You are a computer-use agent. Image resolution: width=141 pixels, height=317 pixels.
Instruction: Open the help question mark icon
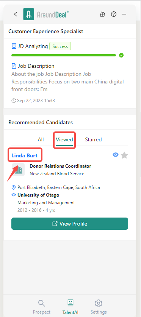tap(114, 14)
